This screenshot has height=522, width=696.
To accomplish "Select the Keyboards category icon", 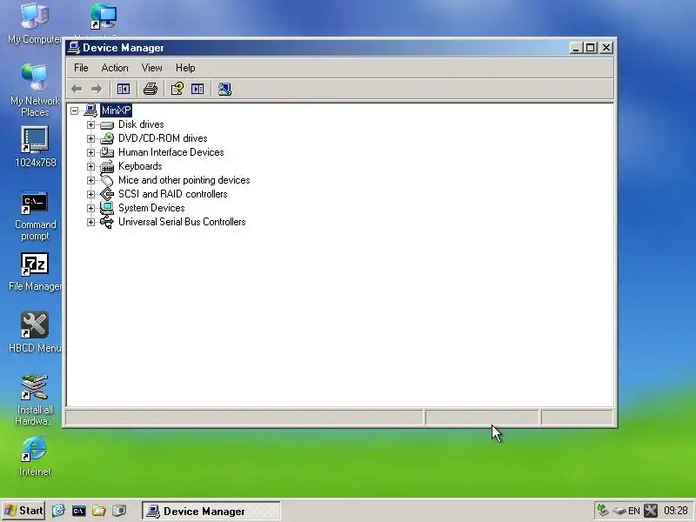I will (x=107, y=166).
